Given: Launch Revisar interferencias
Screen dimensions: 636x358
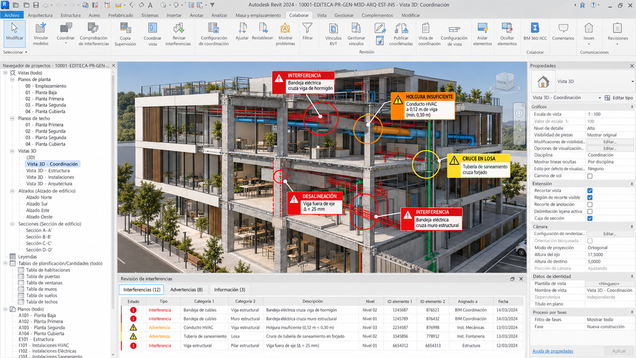Looking at the screenshot, I should point(178,34).
